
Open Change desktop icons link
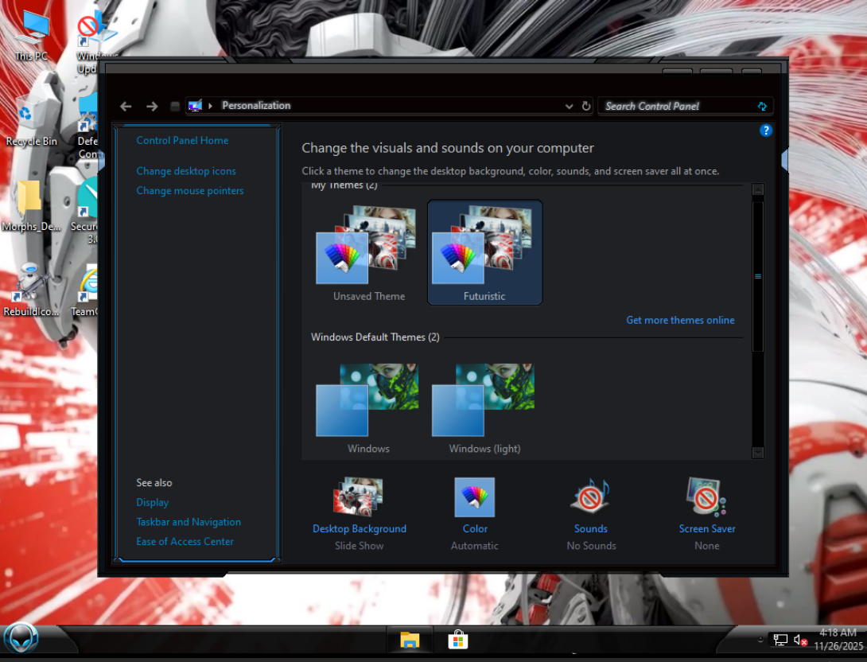pyautogui.click(x=186, y=171)
